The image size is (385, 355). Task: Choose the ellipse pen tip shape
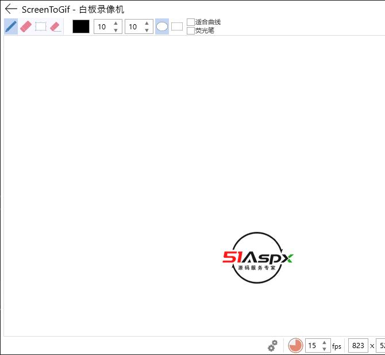162,26
